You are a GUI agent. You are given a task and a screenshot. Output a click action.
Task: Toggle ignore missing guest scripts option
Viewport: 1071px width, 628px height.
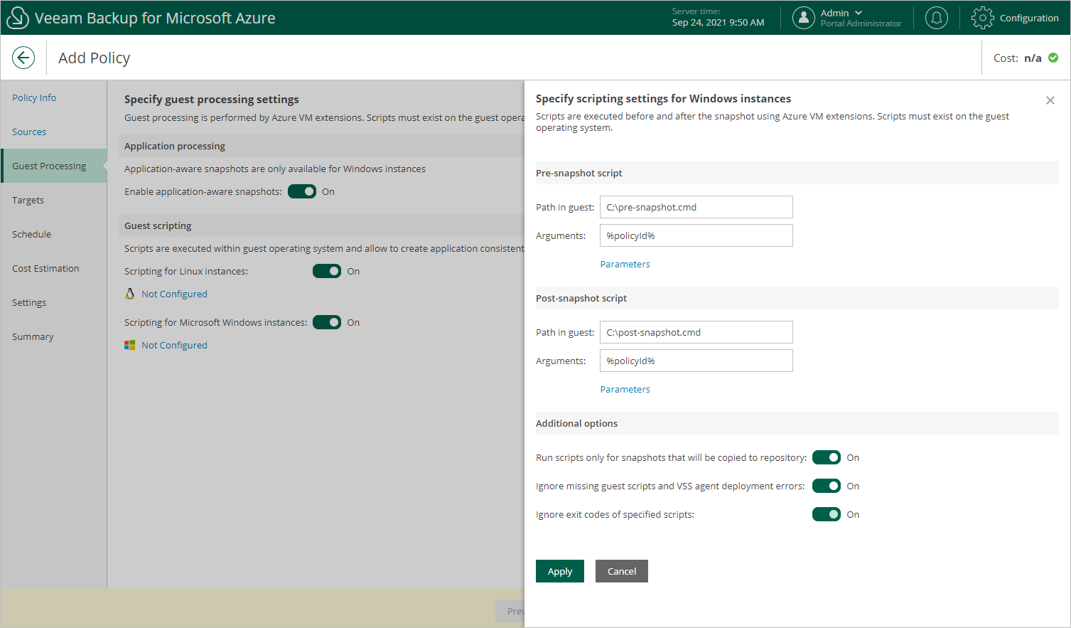point(827,486)
